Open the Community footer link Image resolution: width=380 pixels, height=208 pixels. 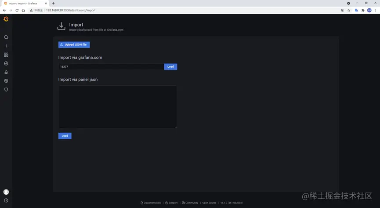(190, 203)
